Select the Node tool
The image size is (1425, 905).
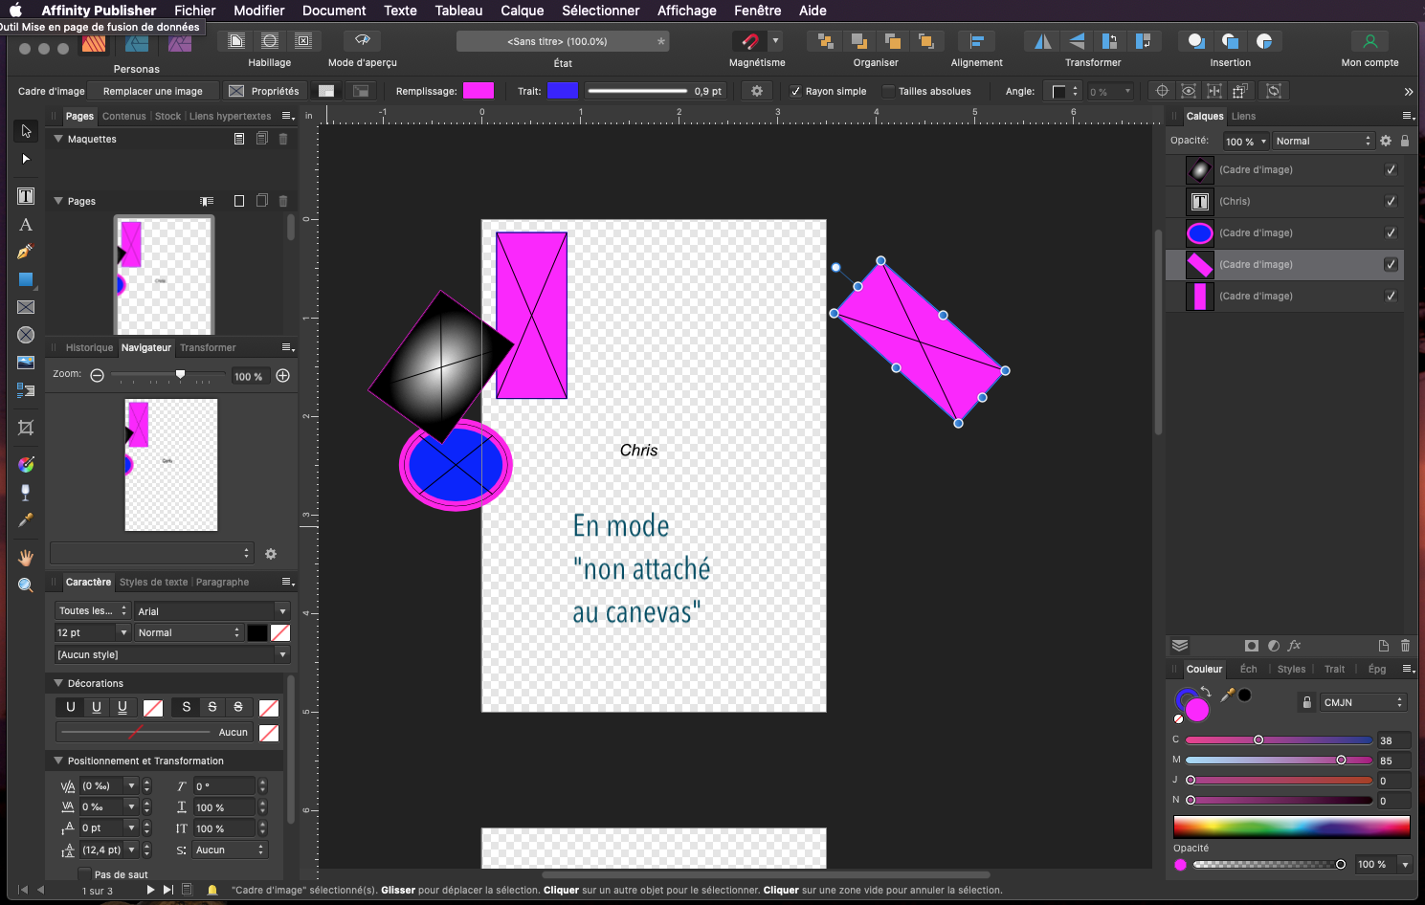coord(26,159)
